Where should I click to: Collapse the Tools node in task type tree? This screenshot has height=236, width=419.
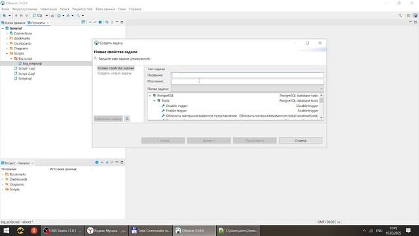click(155, 100)
